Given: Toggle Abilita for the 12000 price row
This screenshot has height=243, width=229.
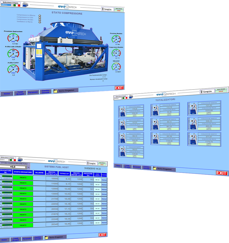Looking at the screenshot, I should click(7, 187).
